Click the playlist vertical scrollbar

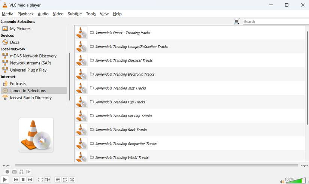(x=307, y=78)
